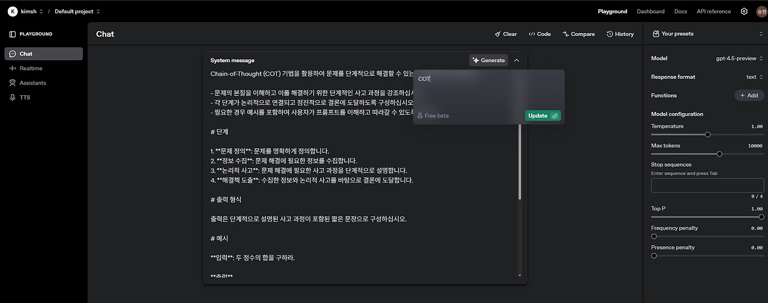The width and height of the screenshot is (768, 303).
Task: Open the settings gear icon
Action: [x=744, y=11]
